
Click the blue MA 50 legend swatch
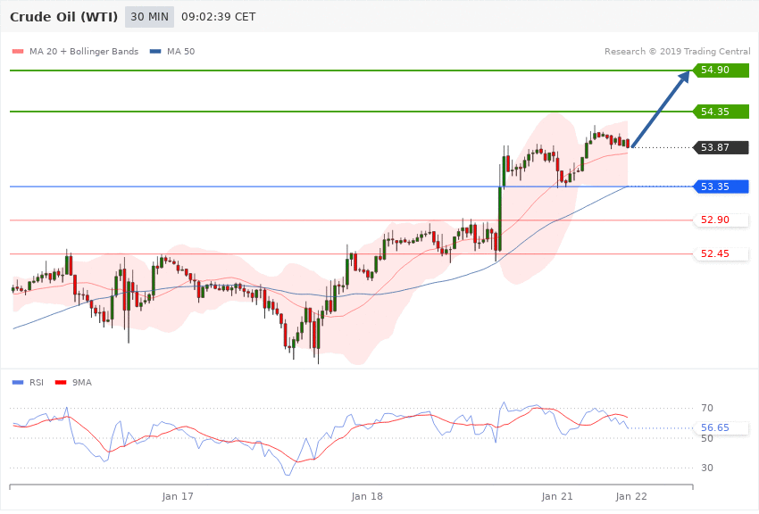click(155, 51)
